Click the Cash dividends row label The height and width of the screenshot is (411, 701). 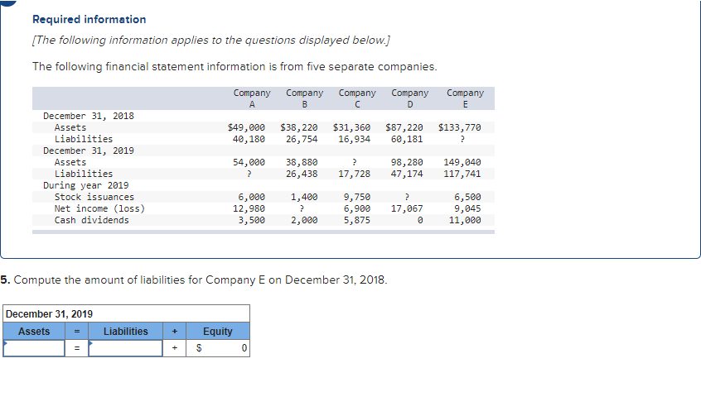coord(92,221)
